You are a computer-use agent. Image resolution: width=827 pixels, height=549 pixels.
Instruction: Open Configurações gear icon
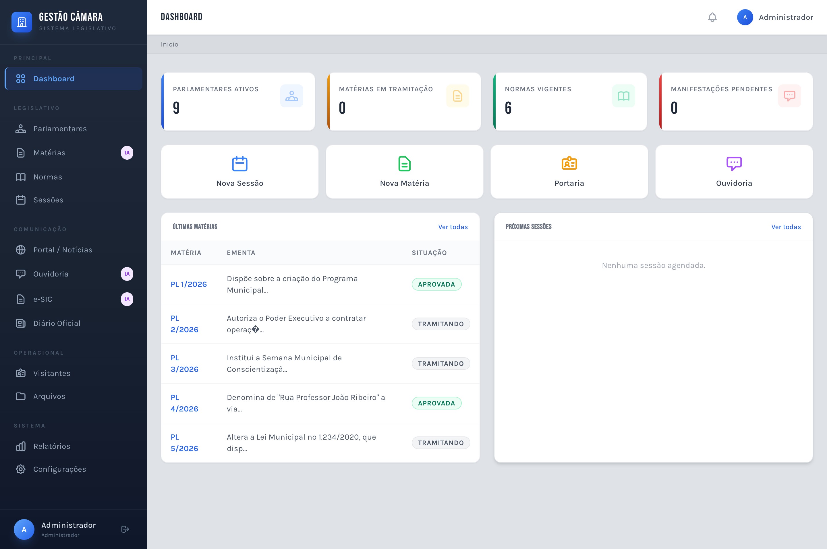point(21,469)
